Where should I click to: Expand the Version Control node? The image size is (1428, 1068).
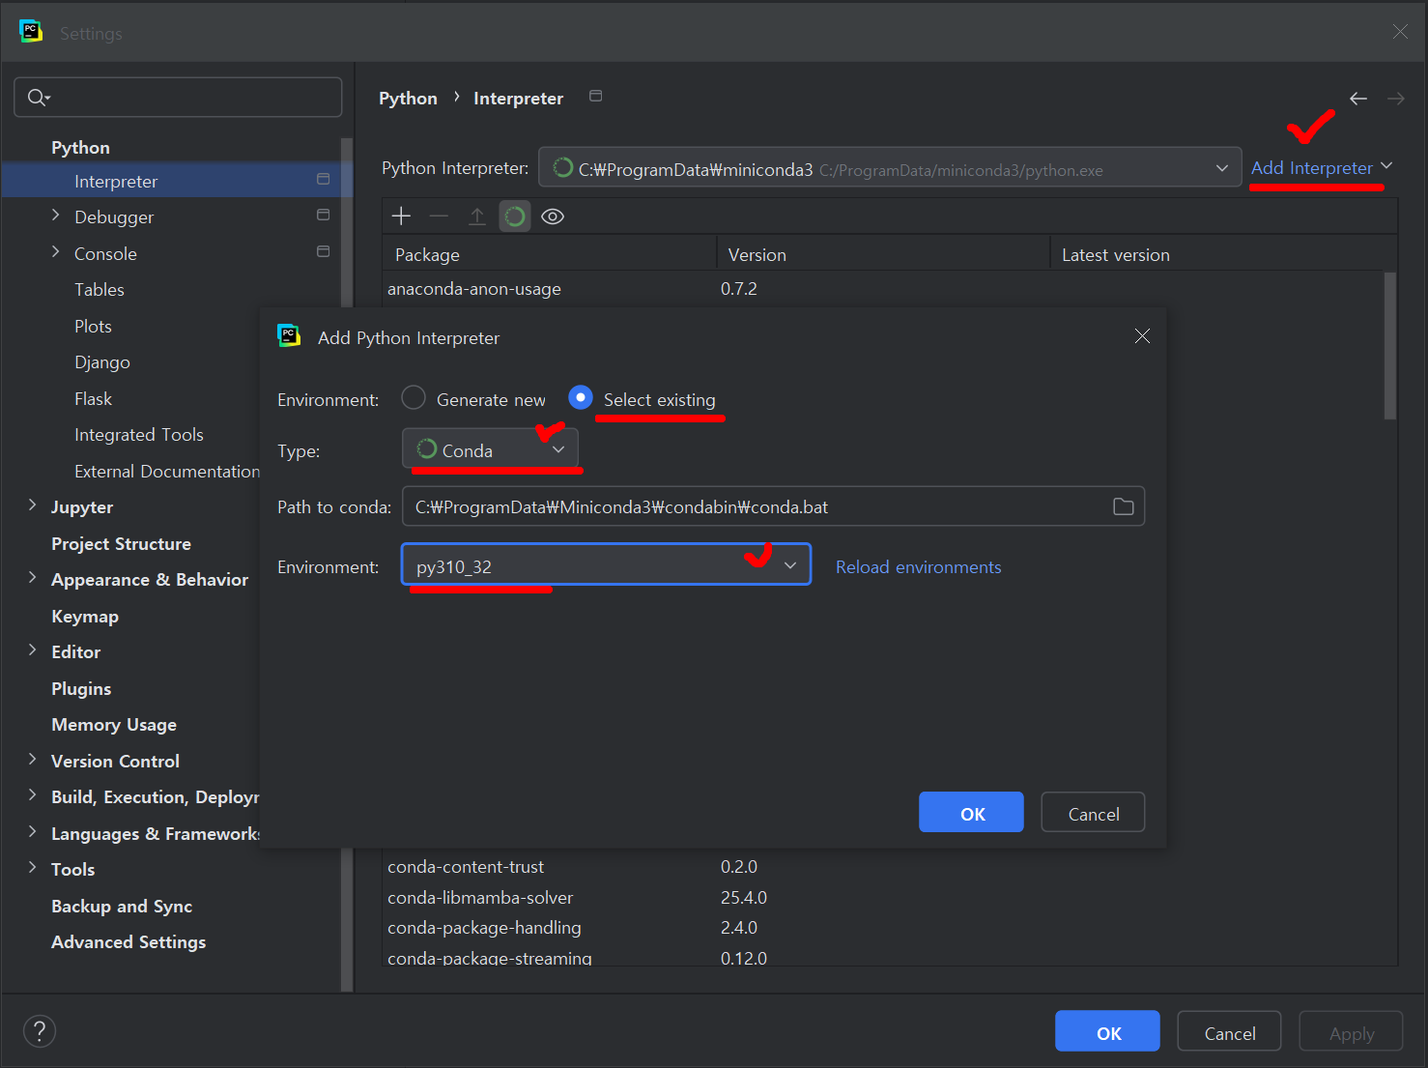tap(32, 759)
